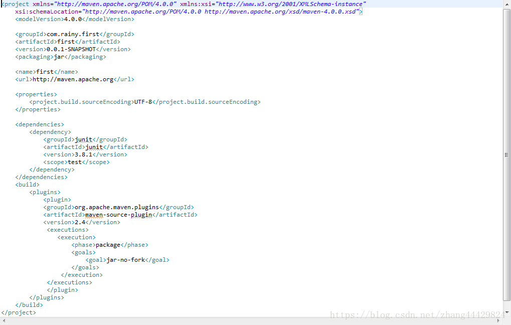Click the closing project tag
Screen dimensions: 511x325
[19, 312]
